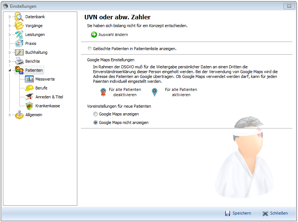Open Vorgänge settings in the tree

[x=34, y=26]
